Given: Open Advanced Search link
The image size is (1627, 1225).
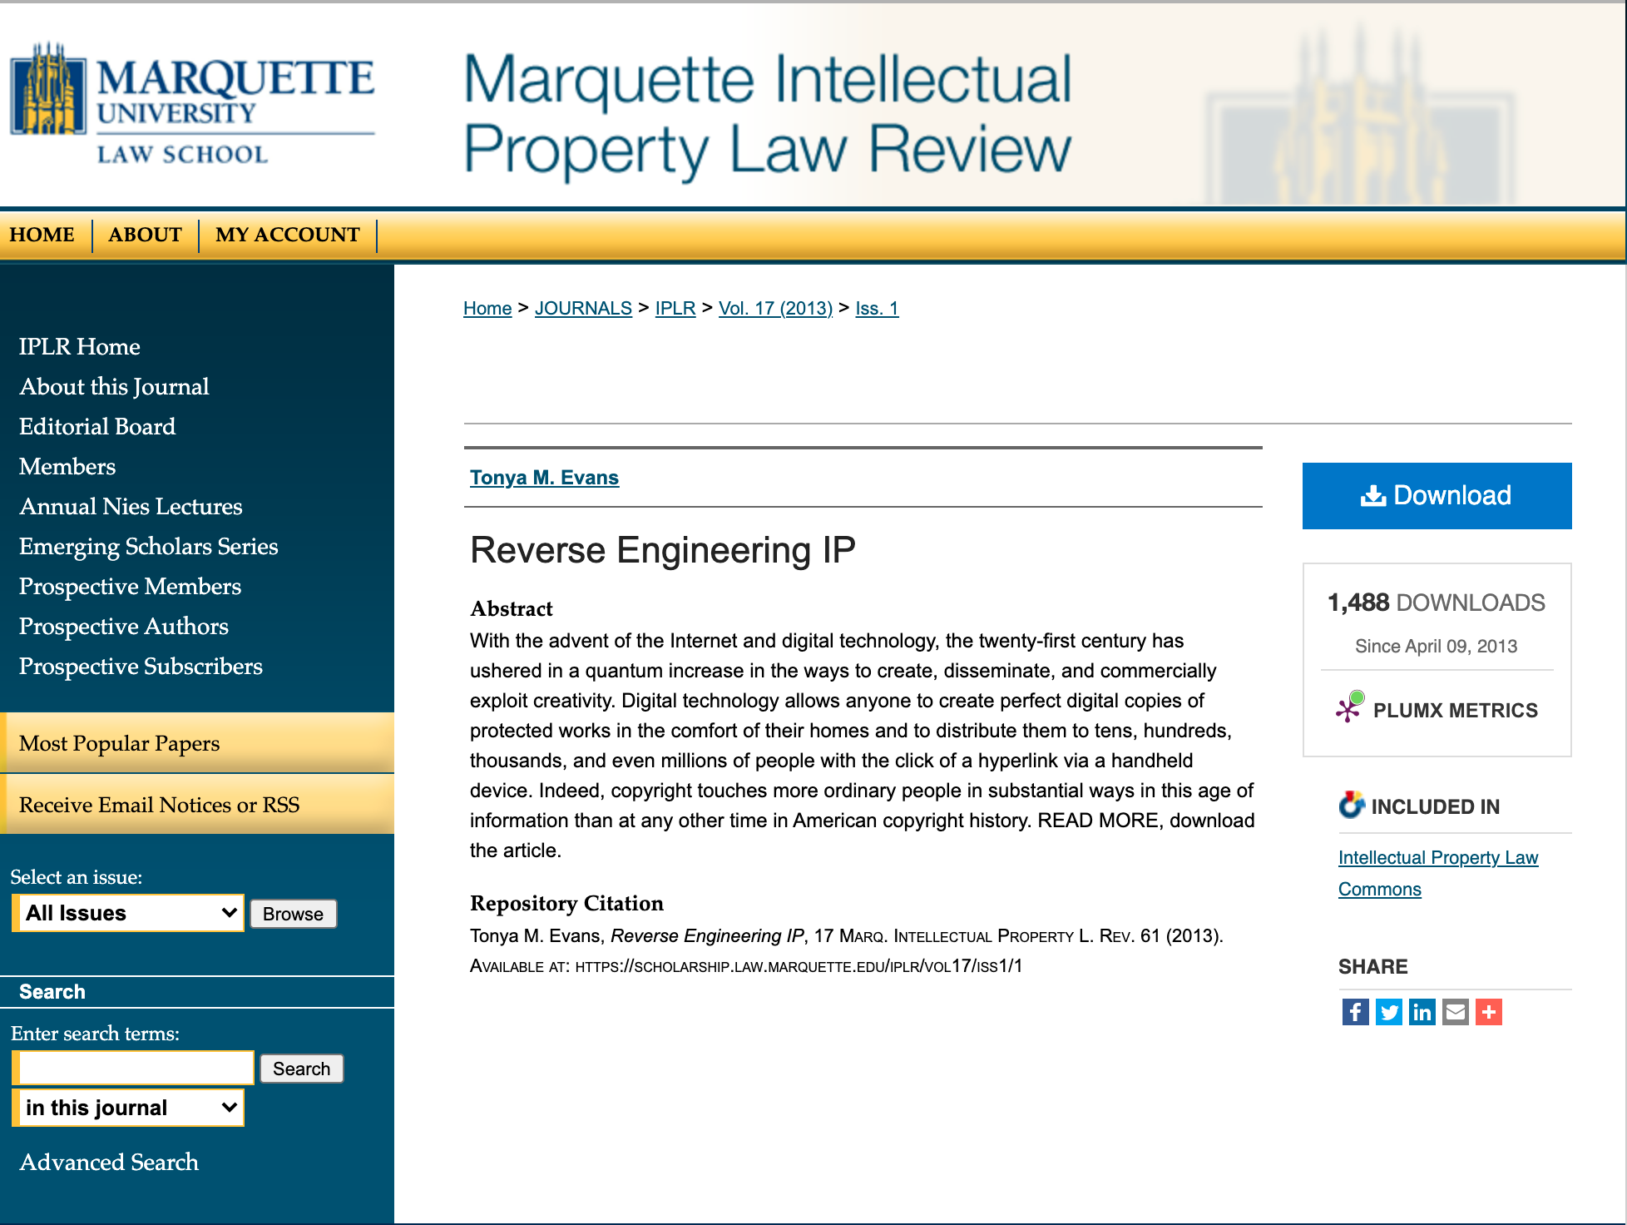Looking at the screenshot, I should (x=109, y=1162).
